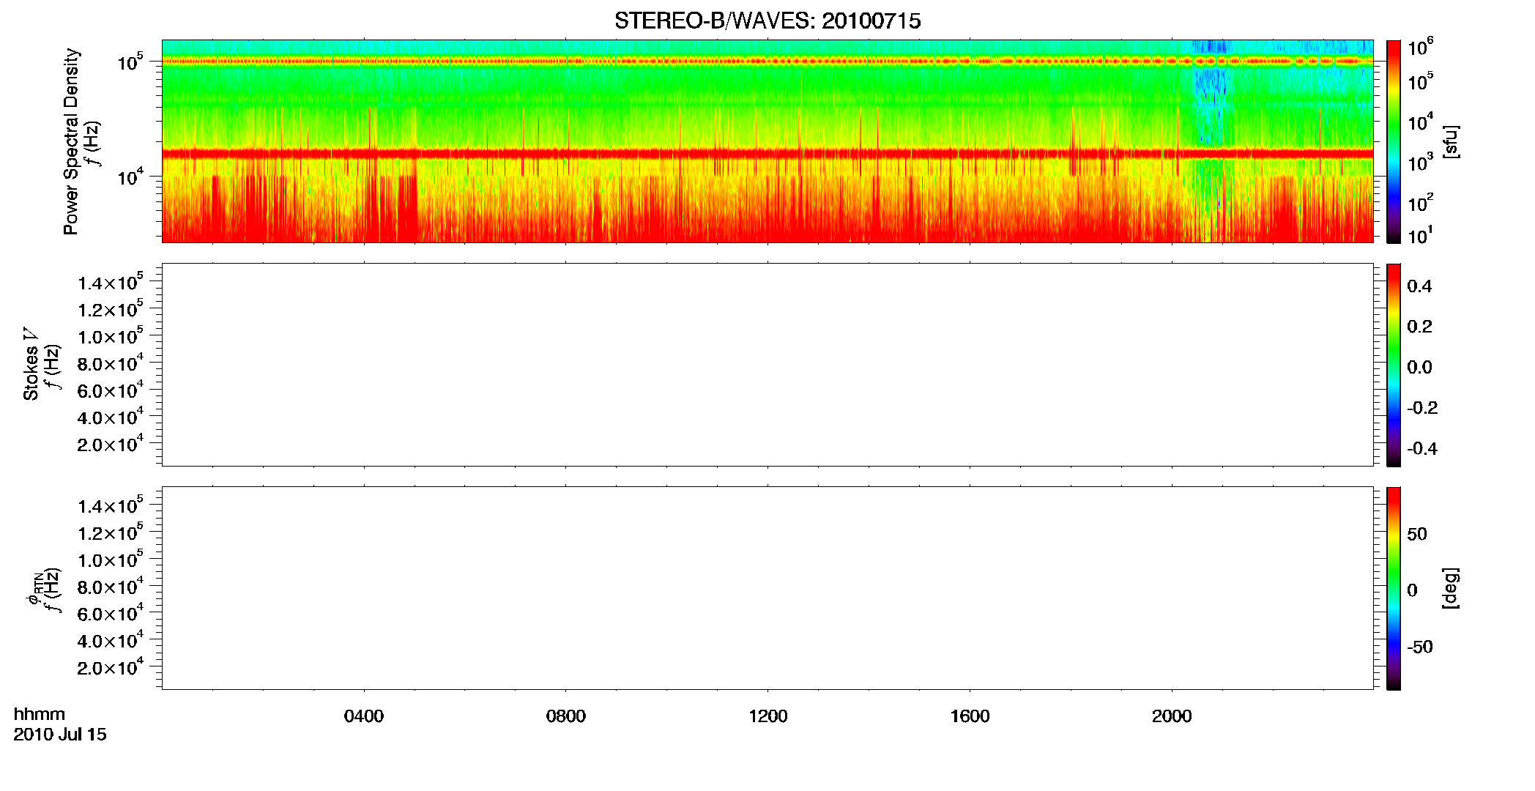Click the hhmm time format label
Image resolution: width=1535 pixels, height=791 pixels.
coord(40,715)
